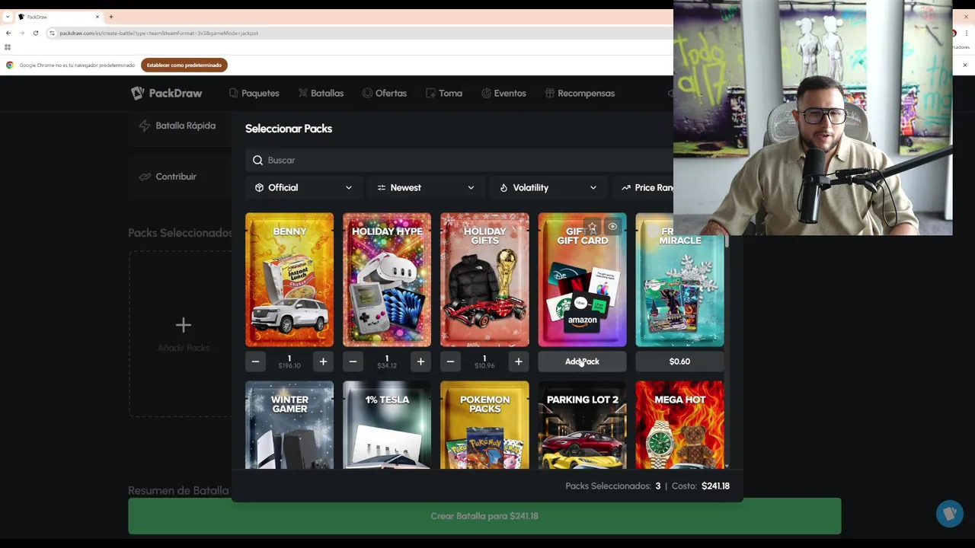Expand the Volatility dropdown
Image resolution: width=975 pixels, height=548 pixels.
pos(548,187)
